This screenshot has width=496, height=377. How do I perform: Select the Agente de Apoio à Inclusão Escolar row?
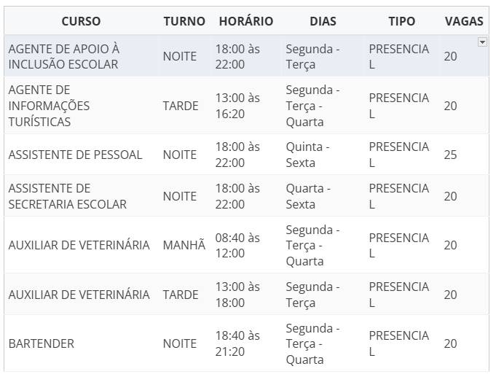tap(246, 56)
